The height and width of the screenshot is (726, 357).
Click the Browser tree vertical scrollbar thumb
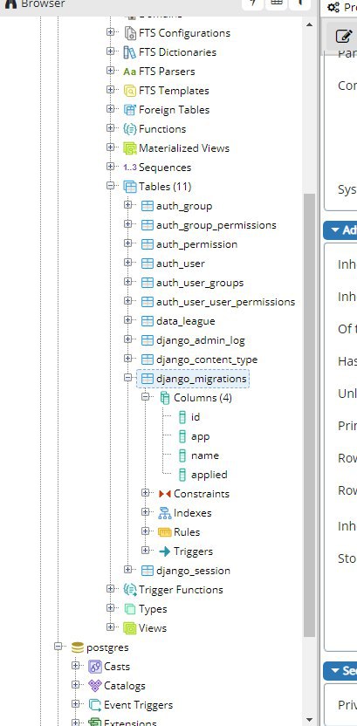point(309,414)
